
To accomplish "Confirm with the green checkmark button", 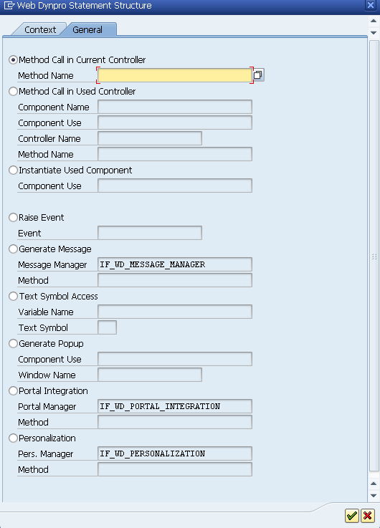I will tap(352, 516).
